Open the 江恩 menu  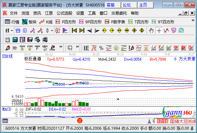point(49,13)
